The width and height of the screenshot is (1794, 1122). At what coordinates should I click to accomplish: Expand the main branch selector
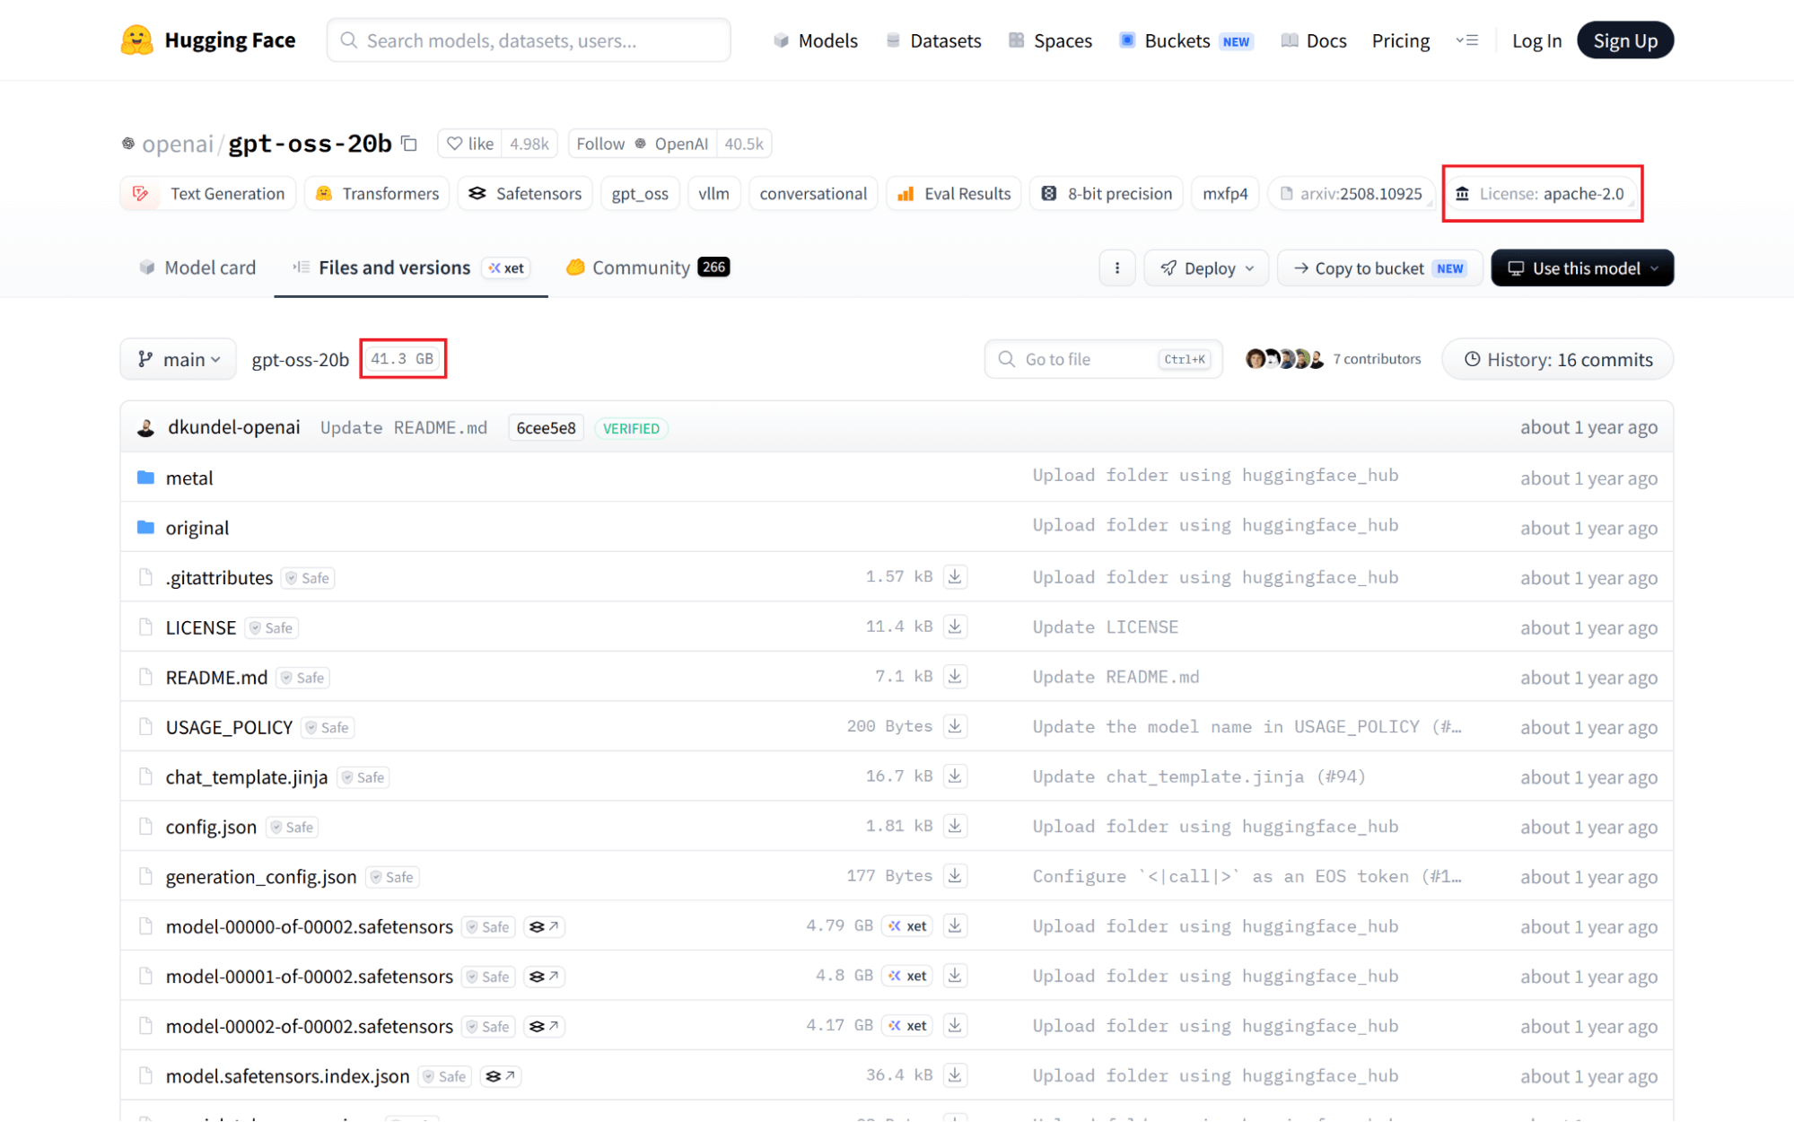(x=179, y=359)
